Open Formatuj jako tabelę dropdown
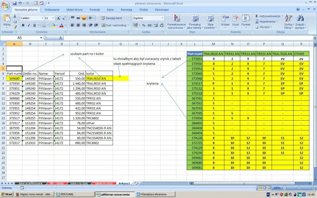Image resolution: width=317 pixels, height=198 pixels. pos(195,22)
